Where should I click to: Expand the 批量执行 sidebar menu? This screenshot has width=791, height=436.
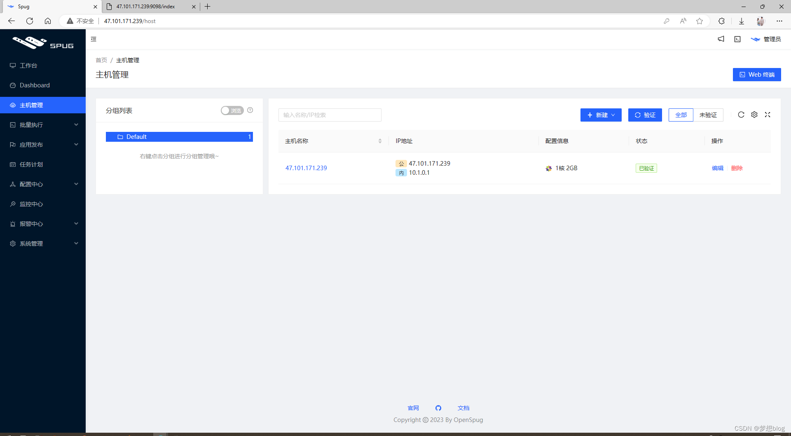(x=43, y=125)
